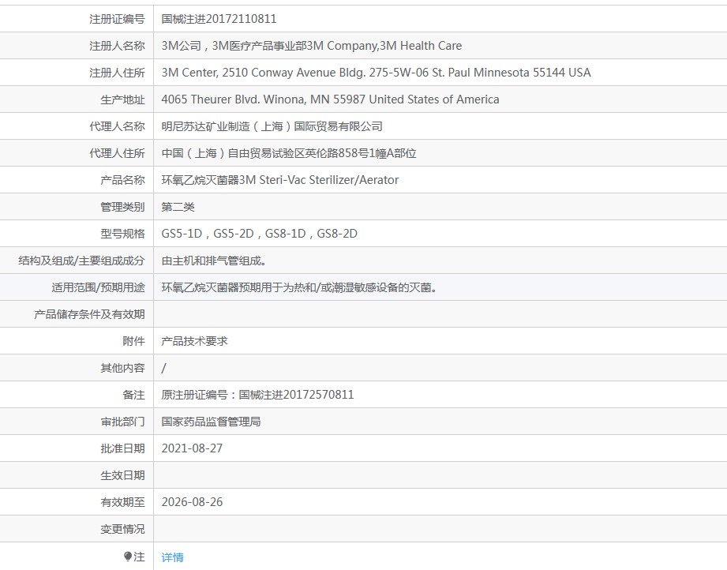Click the 管理类别 label
727x570 pixels.
coord(122,207)
